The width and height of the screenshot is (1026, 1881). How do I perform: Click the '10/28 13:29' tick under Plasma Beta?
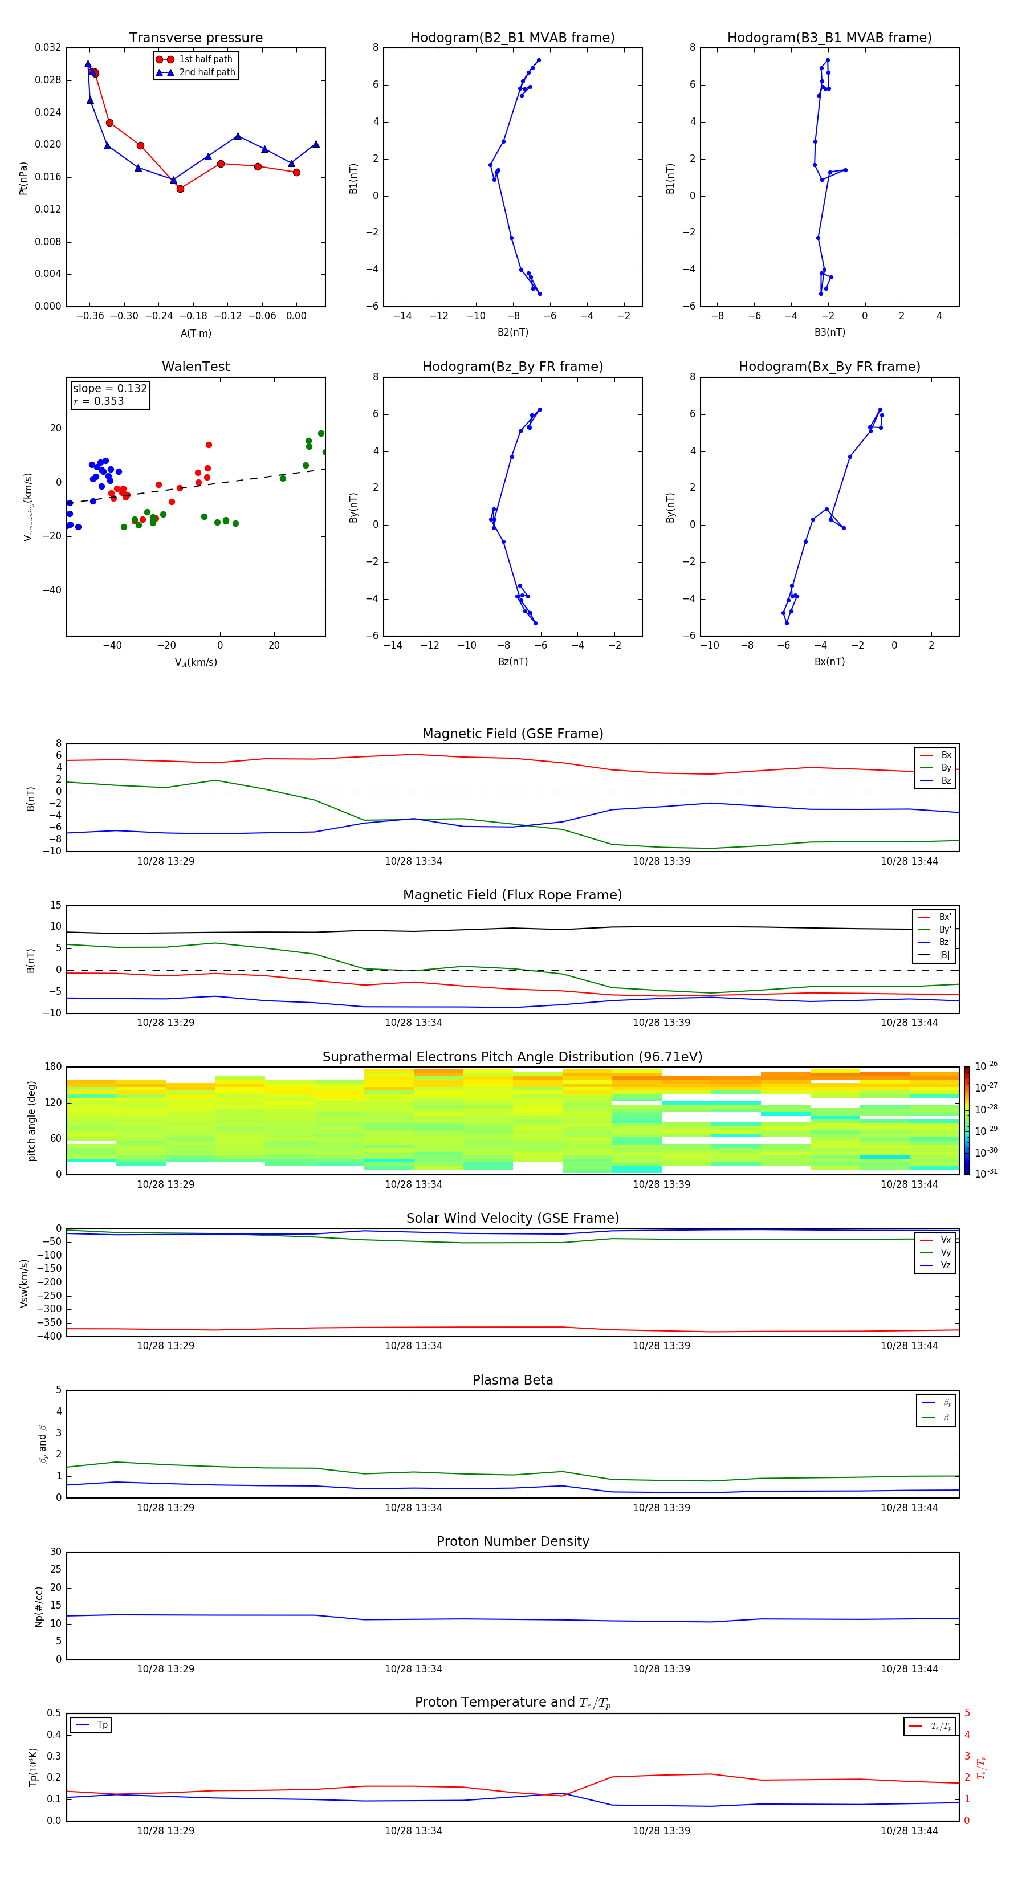(x=166, y=1508)
